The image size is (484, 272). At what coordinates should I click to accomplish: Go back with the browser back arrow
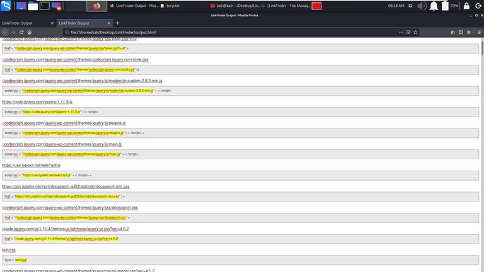(5, 32)
